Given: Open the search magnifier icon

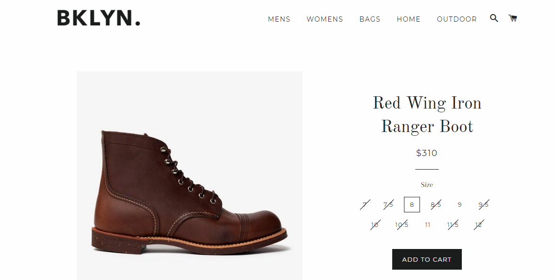Looking at the screenshot, I should tap(494, 18).
